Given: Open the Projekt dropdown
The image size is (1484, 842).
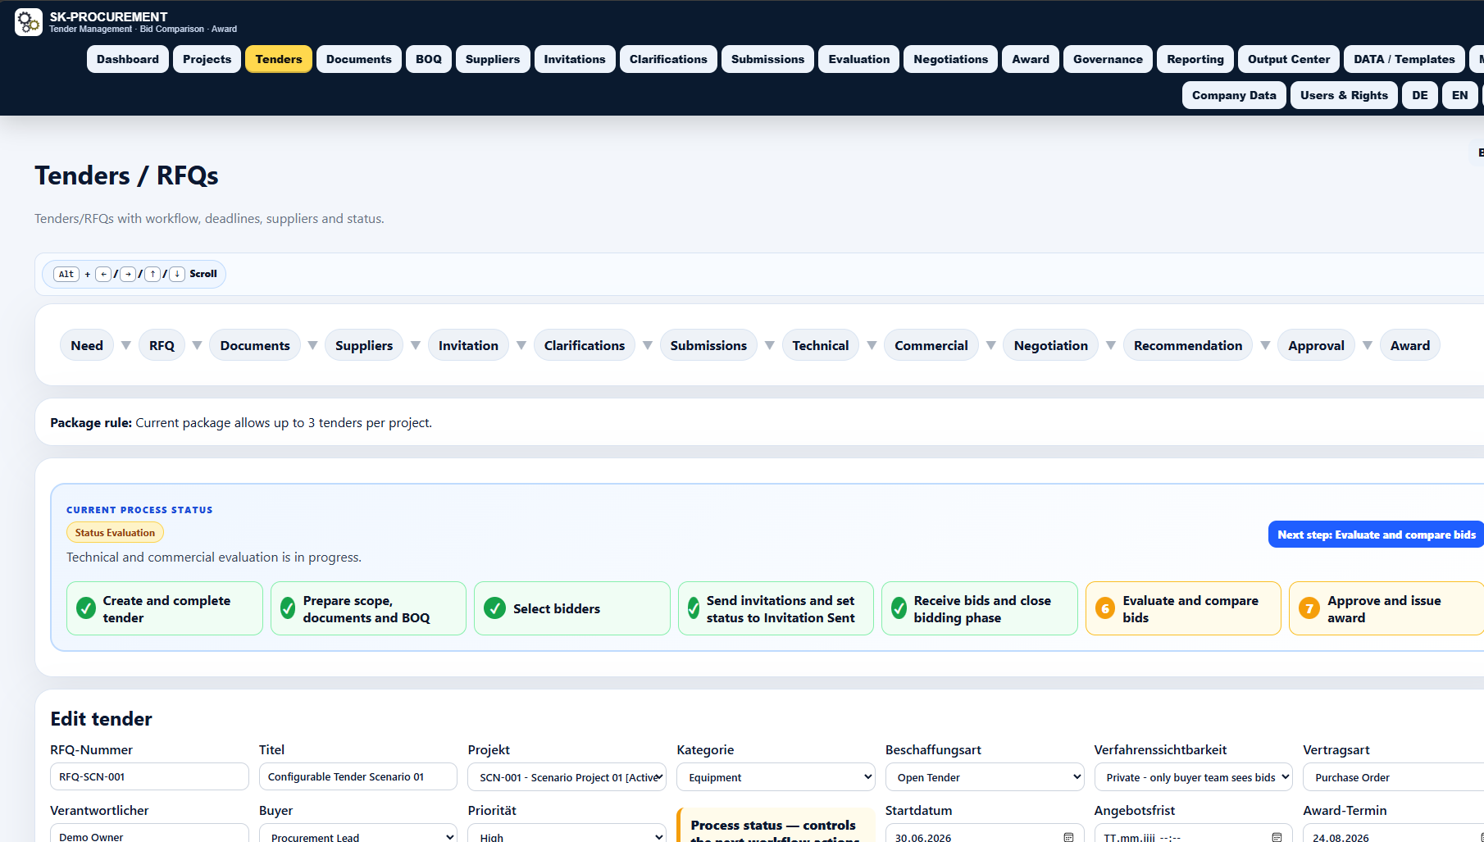Looking at the screenshot, I should (x=567, y=776).
